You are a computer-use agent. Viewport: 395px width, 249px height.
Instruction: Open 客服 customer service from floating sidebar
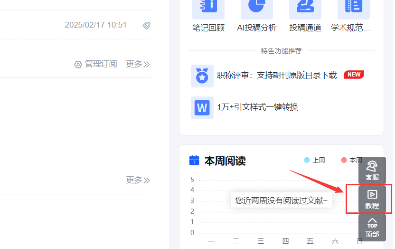372,170
